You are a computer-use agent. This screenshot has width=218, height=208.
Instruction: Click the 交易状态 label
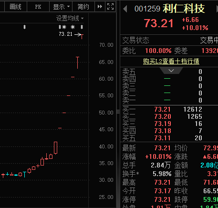[x=135, y=41]
